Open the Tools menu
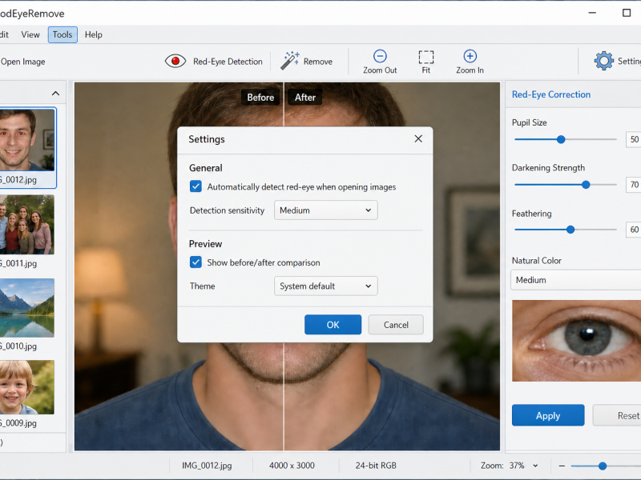 pyautogui.click(x=62, y=34)
